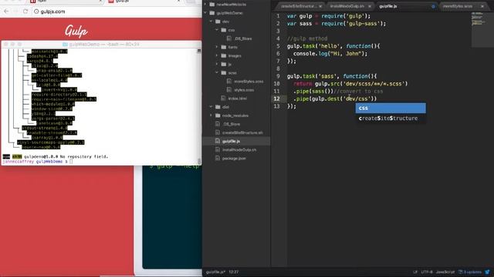Open createSiteStructure.sh in tree view

(x=242, y=132)
